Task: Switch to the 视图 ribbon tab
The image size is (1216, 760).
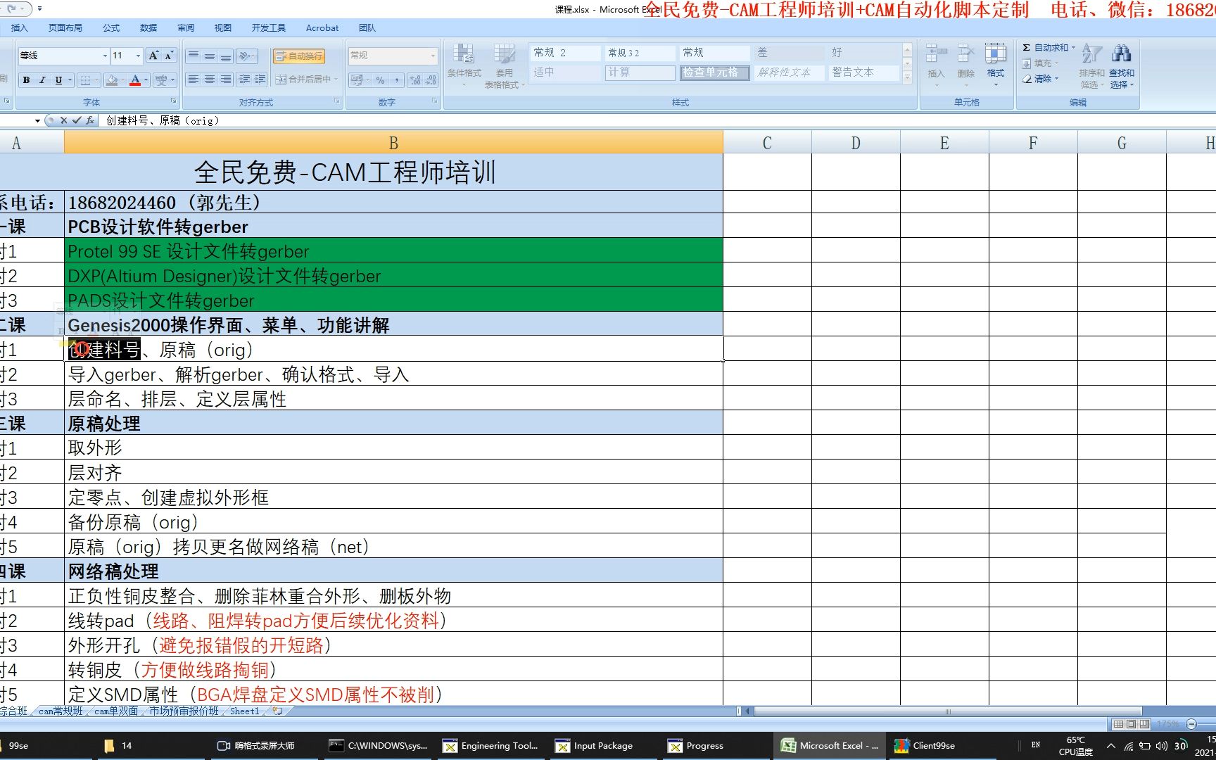Action: [x=222, y=27]
